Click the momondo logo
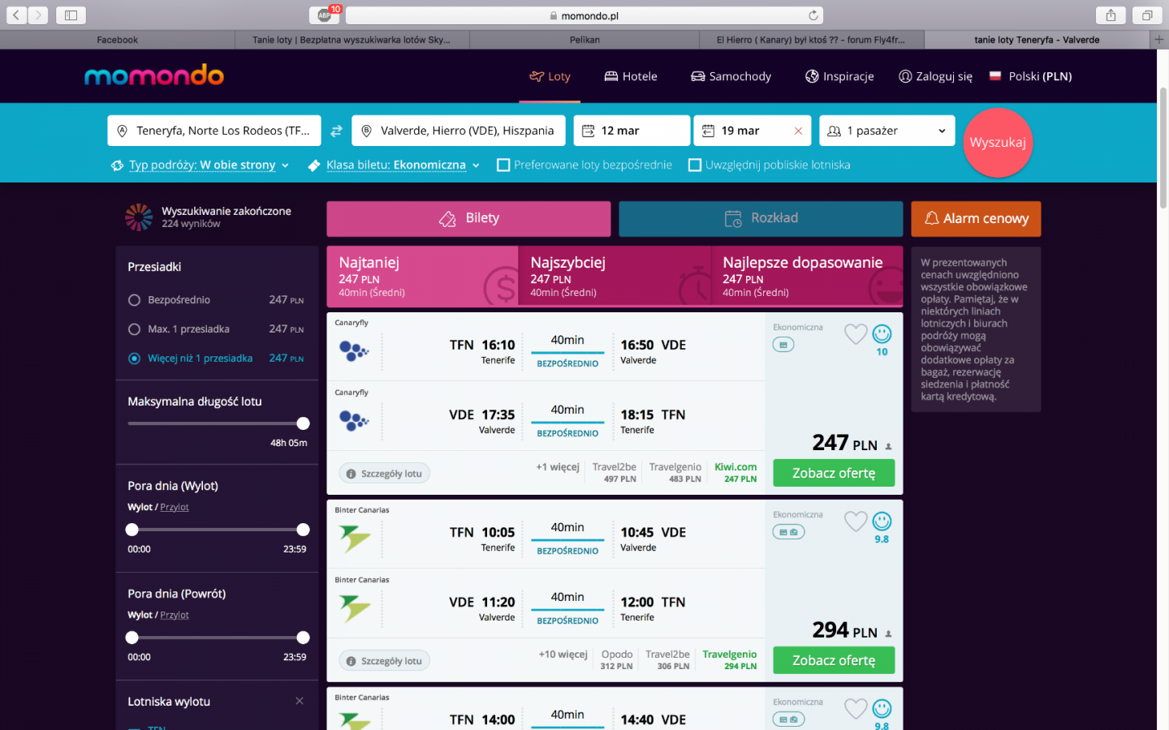The height and width of the screenshot is (730, 1169). pos(154,75)
